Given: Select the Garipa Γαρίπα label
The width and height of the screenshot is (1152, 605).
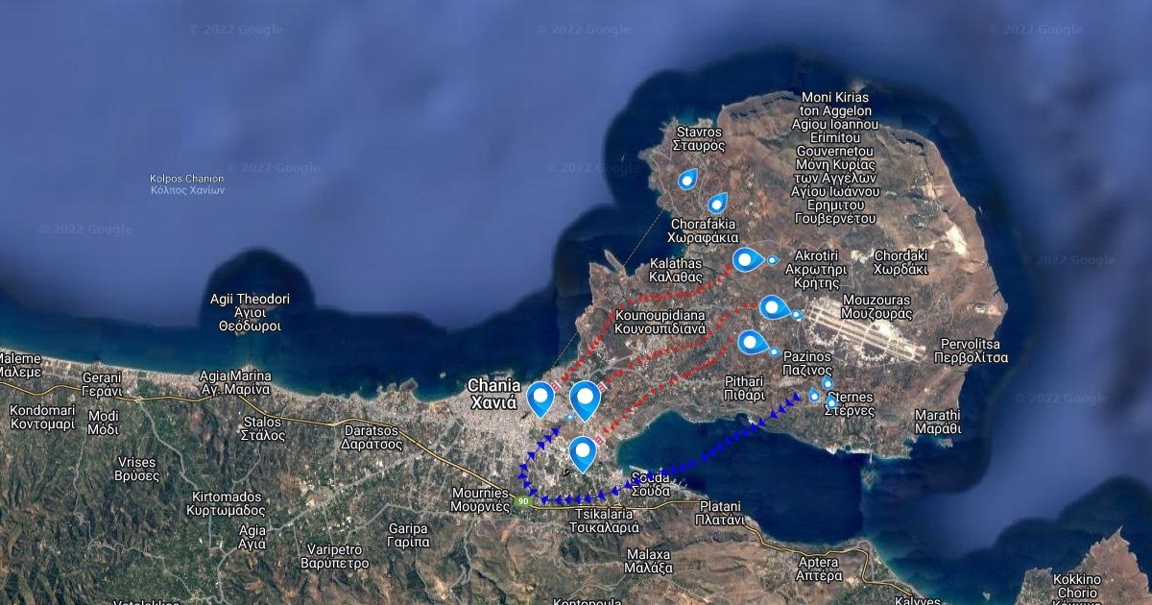Looking at the screenshot, I should (408, 535).
